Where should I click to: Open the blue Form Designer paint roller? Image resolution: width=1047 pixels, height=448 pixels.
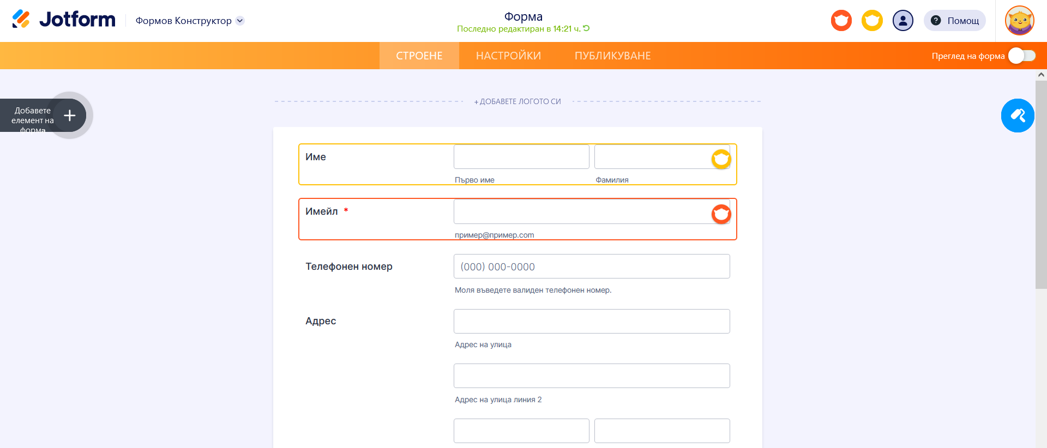(x=1018, y=116)
